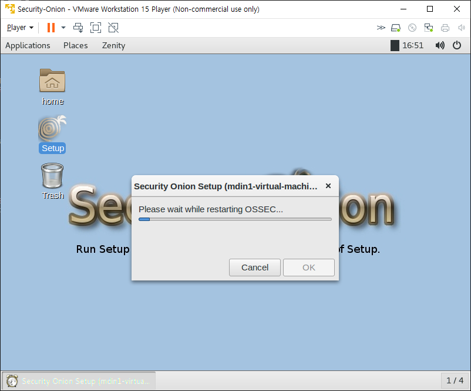The height and width of the screenshot is (391, 471).
Task: Click the OK button
Action: [x=309, y=268]
